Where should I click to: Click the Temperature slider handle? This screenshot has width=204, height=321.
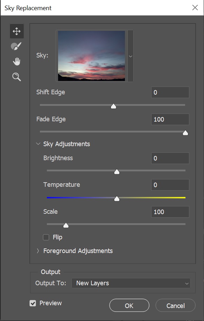coord(117,199)
